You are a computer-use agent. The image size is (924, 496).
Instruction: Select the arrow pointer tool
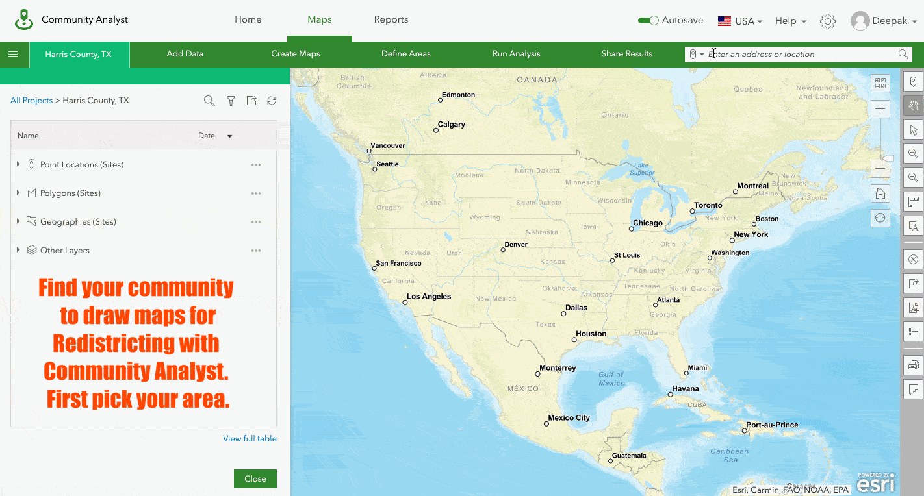click(913, 130)
